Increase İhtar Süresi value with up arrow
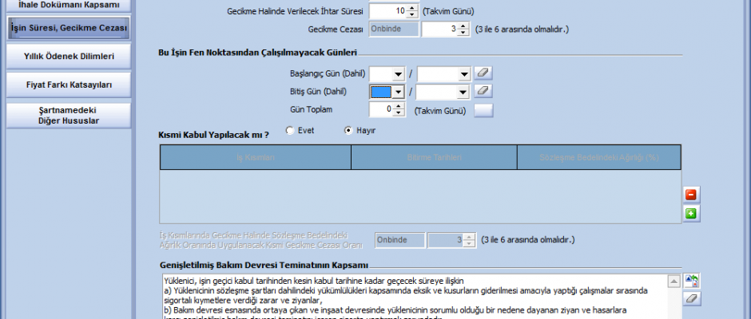 pos(411,8)
